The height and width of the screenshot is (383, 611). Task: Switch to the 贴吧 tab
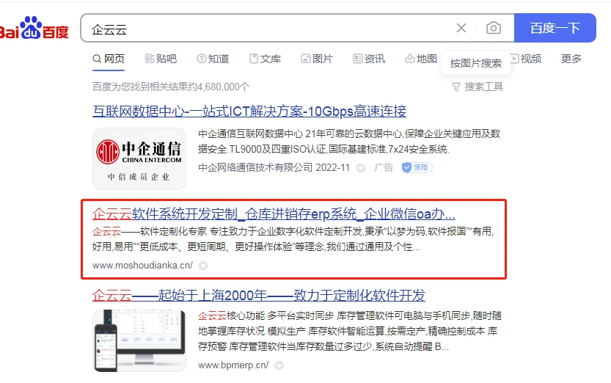pyautogui.click(x=161, y=59)
